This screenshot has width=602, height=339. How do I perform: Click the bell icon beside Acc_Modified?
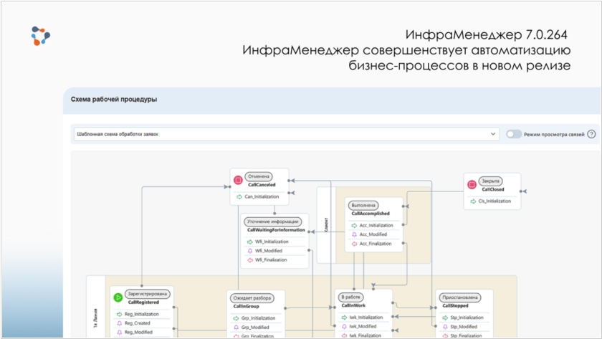[x=353, y=234]
